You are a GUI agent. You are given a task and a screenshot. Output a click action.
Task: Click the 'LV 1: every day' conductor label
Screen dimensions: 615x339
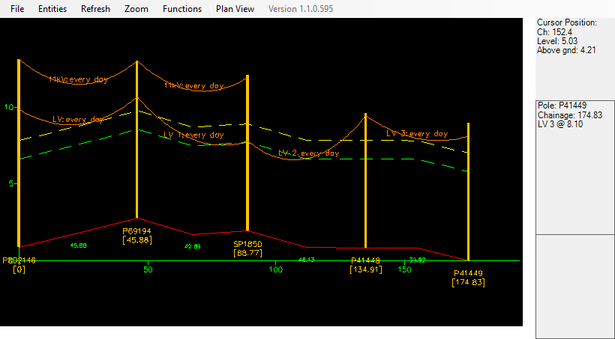193,135
